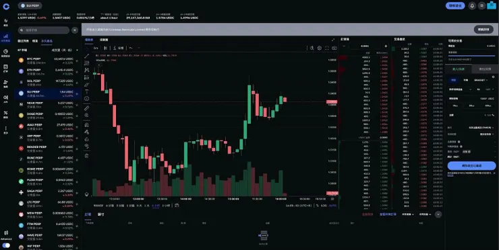Toggle lock all drawings tool
Viewport: 499px width, 250px height.
coord(86,139)
